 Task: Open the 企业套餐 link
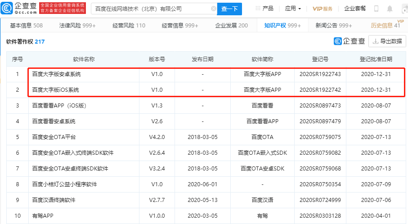coord(355,9)
